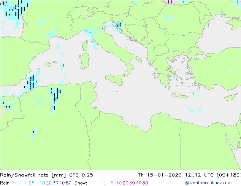Select the '(00+180)' forecast offset text
The height and width of the screenshot is (186, 241).
coord(229,175)
